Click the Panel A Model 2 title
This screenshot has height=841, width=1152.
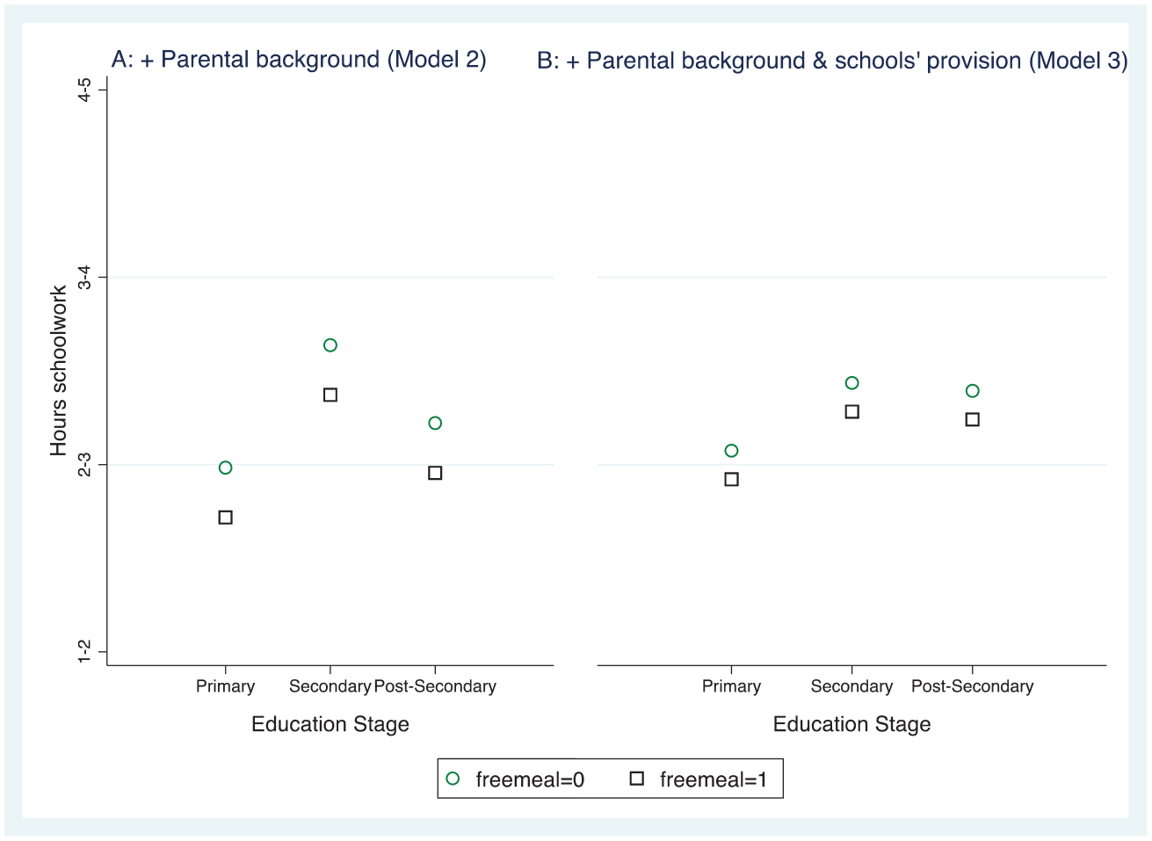(299, 60)
